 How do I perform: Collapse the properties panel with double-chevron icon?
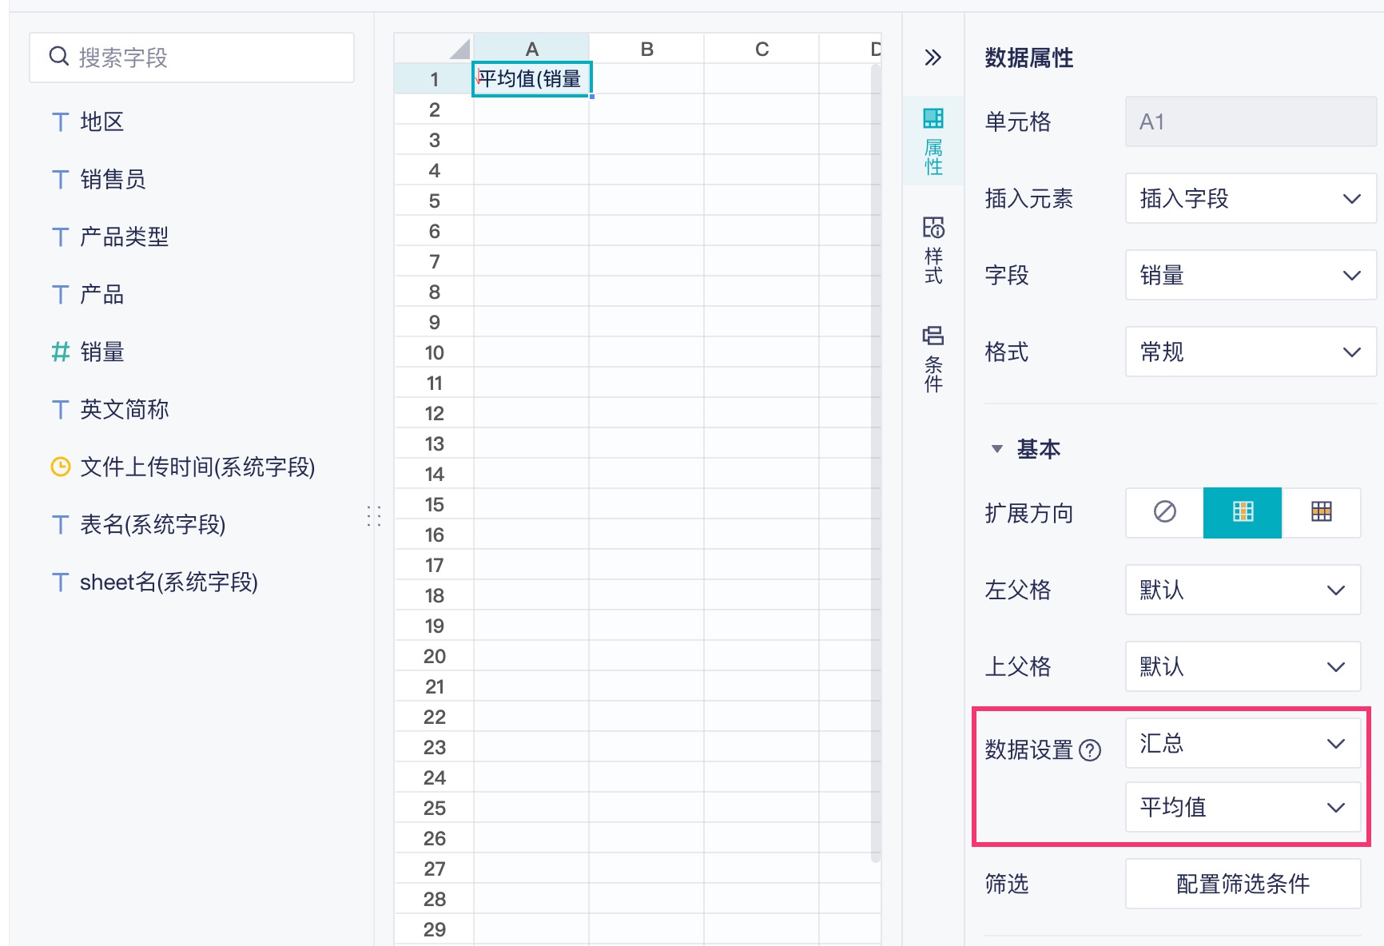click(933, 58)
